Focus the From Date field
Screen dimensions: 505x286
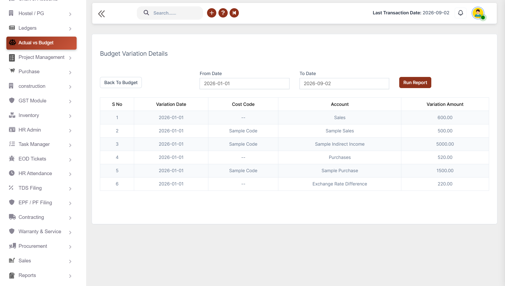click(x=244, y=84)
